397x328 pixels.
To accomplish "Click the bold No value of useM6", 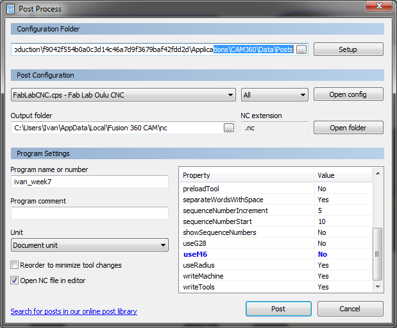I will click(323, 254).
